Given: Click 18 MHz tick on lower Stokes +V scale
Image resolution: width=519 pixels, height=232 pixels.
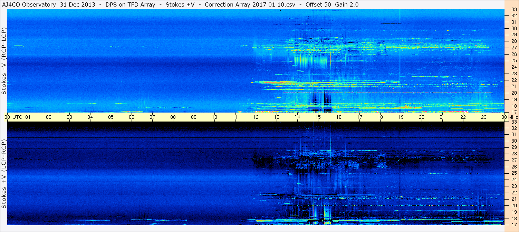Looking at the screenshot, I should click(x=514, y=219).
